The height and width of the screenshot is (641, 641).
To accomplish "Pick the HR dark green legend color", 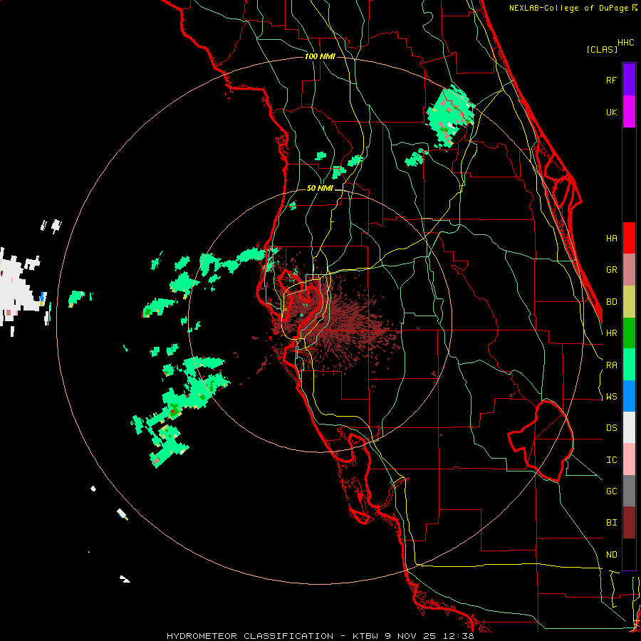I will pyautogui.click(x=629, y=333).
